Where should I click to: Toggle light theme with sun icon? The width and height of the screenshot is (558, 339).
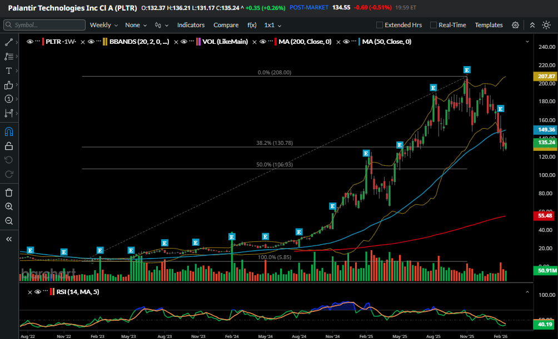pos(546,25)
